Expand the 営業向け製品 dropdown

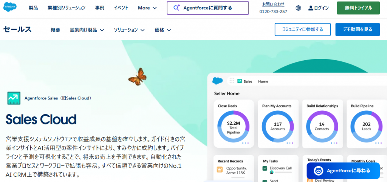[87, 30]
